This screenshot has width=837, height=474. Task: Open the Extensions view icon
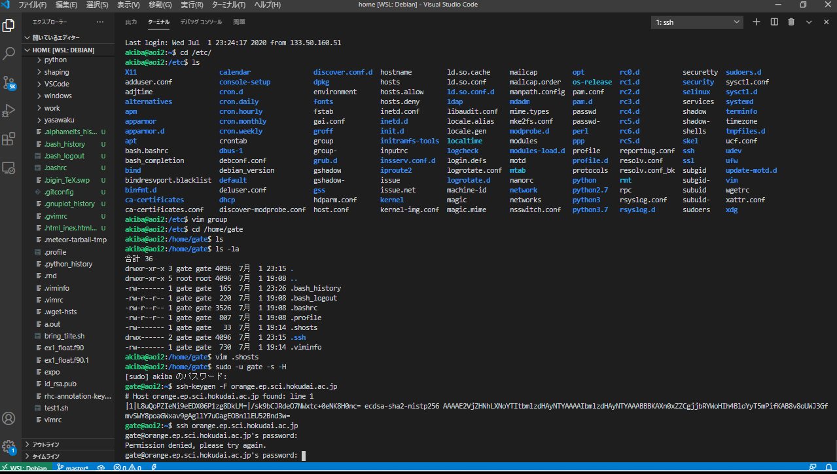tap(9, 139)
